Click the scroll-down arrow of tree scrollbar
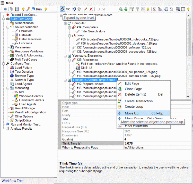 tap(188, 97)
